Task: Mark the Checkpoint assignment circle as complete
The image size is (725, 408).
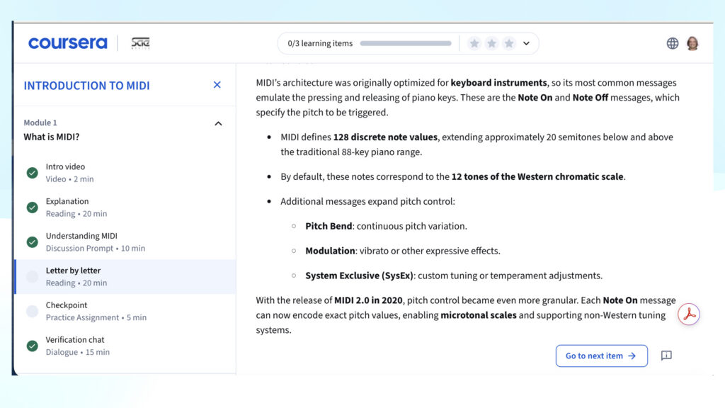Action: [32, 310]
